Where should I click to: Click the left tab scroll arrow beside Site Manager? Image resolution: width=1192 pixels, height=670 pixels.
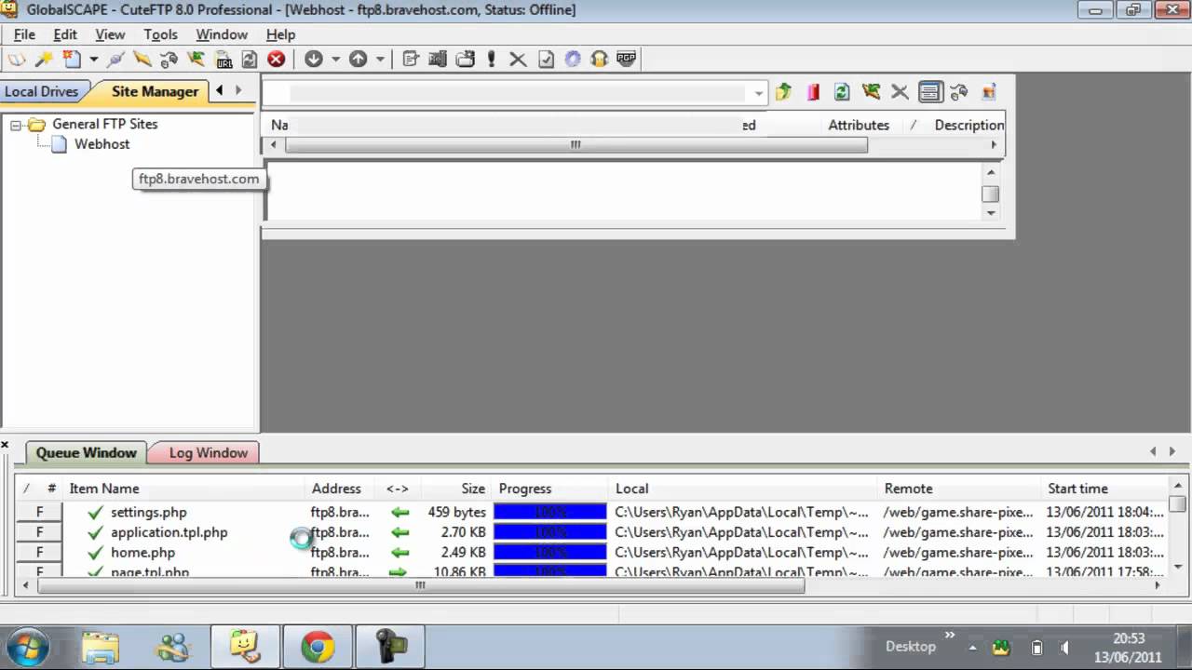click(220, 90)
